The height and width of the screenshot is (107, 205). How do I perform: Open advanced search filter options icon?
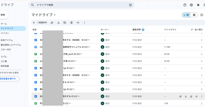(x=130, y=5)
